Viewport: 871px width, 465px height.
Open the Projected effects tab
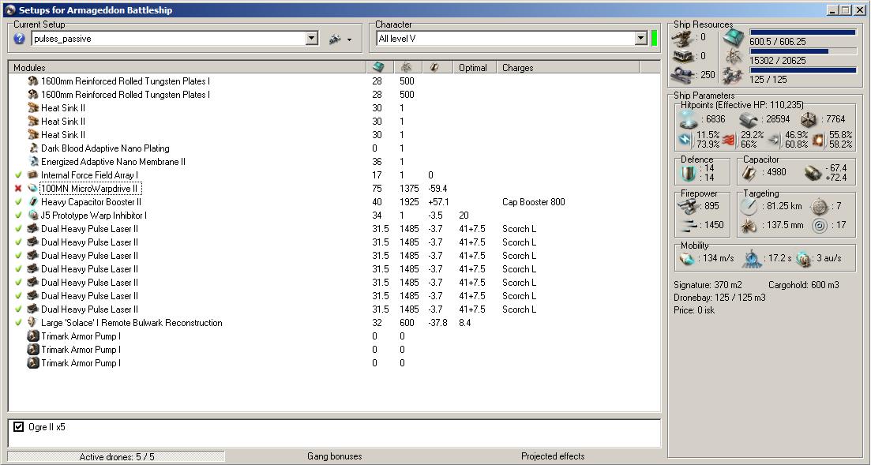(x=553, y=456)
